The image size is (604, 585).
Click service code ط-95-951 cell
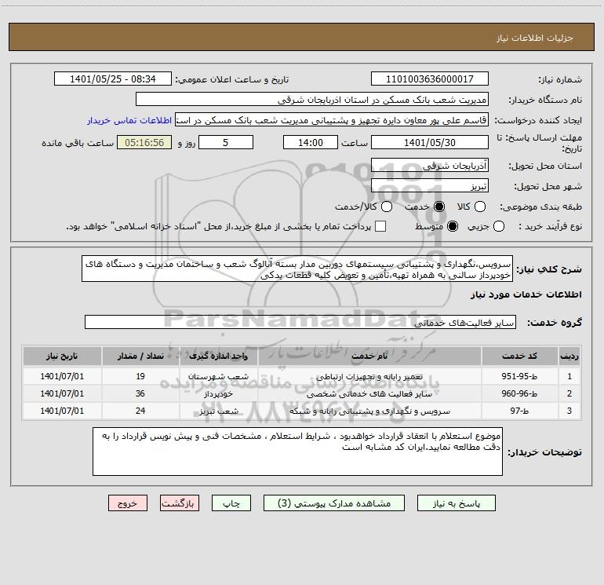(x=519, y=376)
